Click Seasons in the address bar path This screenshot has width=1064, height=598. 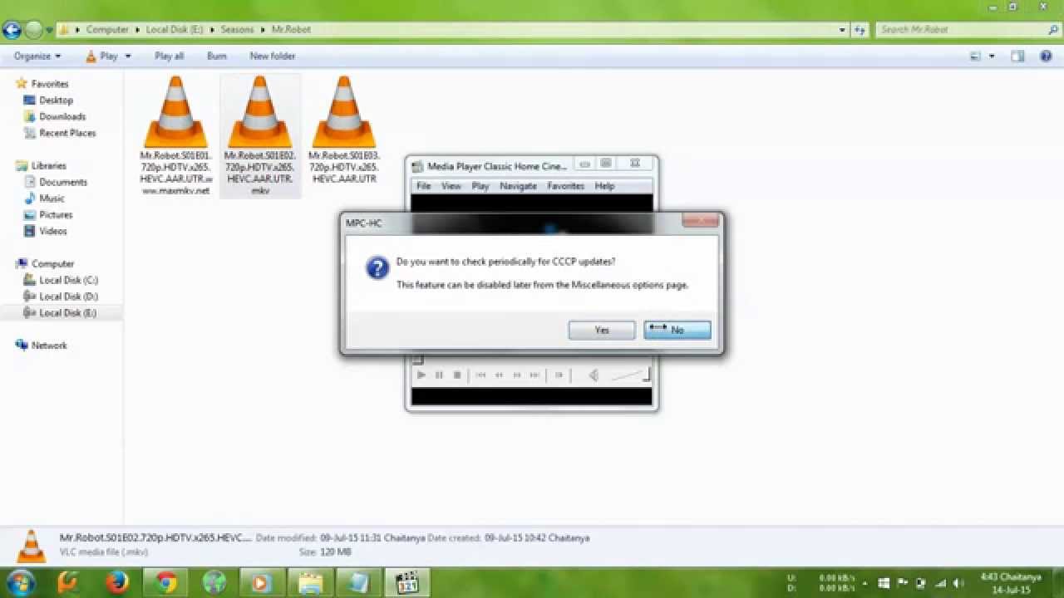pyautogui.click(x=237, y=29)
